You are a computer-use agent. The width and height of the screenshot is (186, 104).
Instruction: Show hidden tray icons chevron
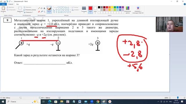(x=158, y=101)
